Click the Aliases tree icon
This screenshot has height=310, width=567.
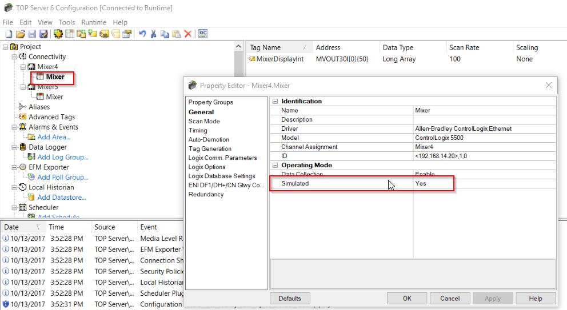(x=22, y=107)
